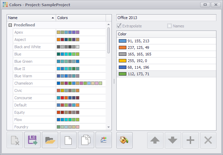Image resolution: width=223 pixels, height=155 pixels.
Task: Sort by Name column header
Action: click(31, 18)
